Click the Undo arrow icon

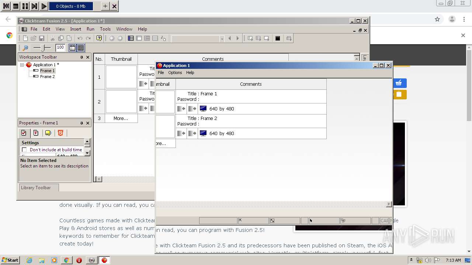coord(80,38)
